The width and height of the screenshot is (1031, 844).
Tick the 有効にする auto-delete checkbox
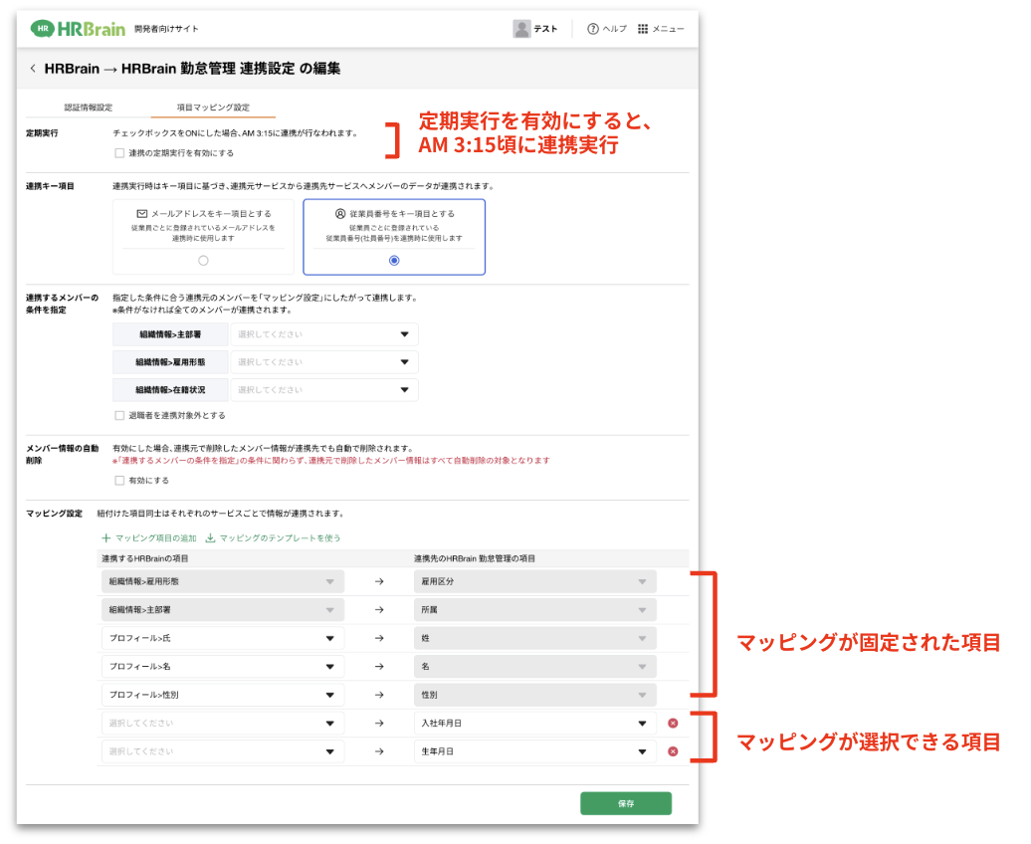(119, 481)
